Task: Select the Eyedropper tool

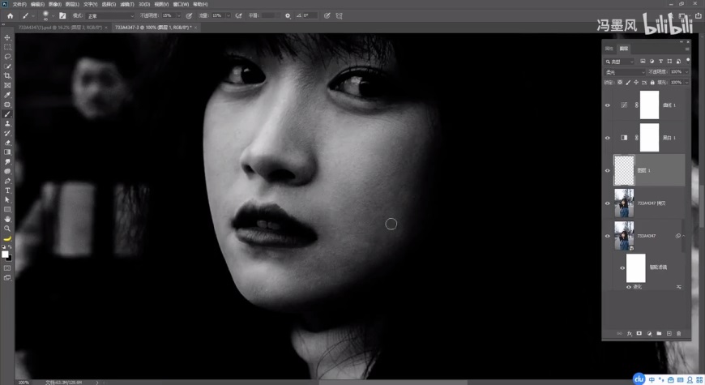Action: point(7,95)
